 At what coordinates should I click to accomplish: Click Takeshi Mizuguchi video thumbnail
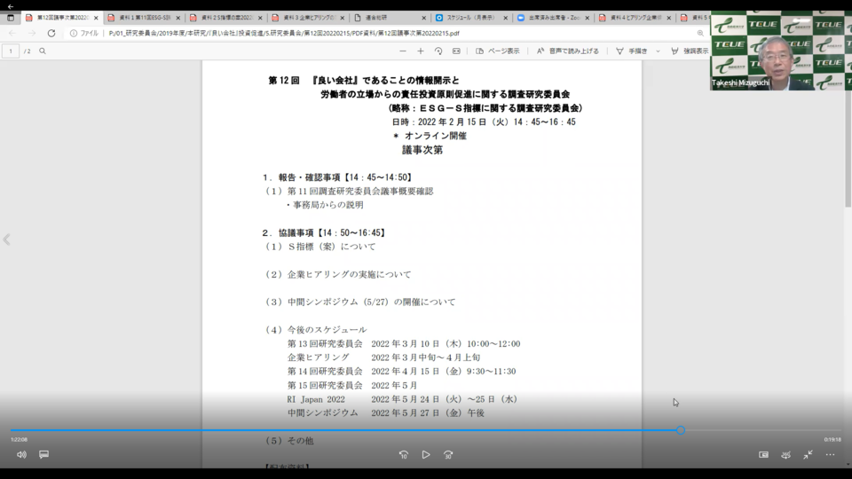point(780,51)
